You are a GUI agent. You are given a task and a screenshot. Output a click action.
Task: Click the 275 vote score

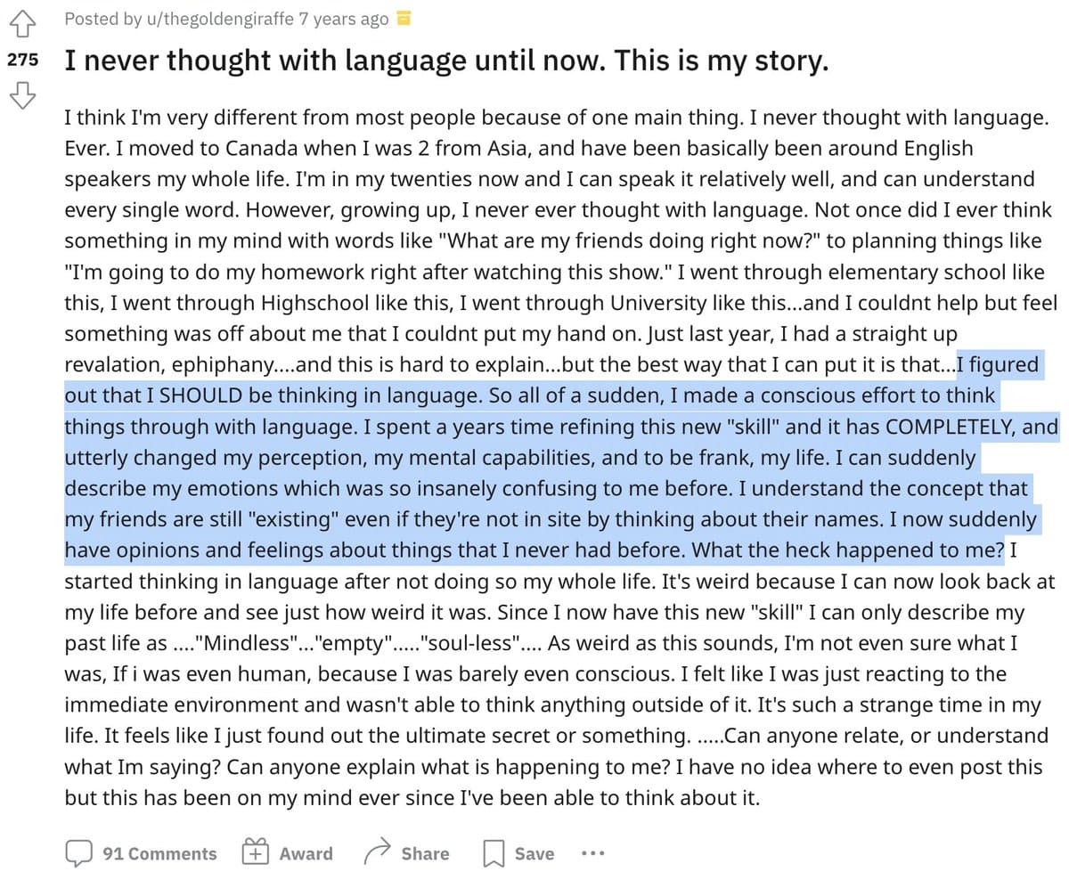click(22, 60)
